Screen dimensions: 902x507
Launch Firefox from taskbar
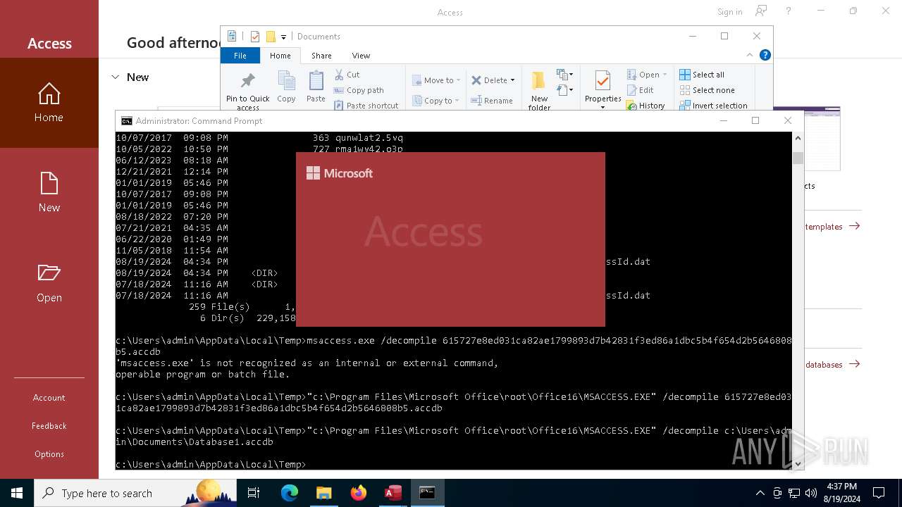coord(358,493)
